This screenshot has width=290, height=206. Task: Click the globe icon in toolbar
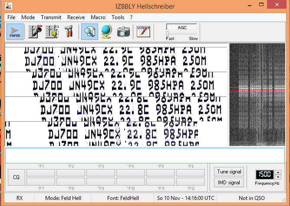[106, 32]
